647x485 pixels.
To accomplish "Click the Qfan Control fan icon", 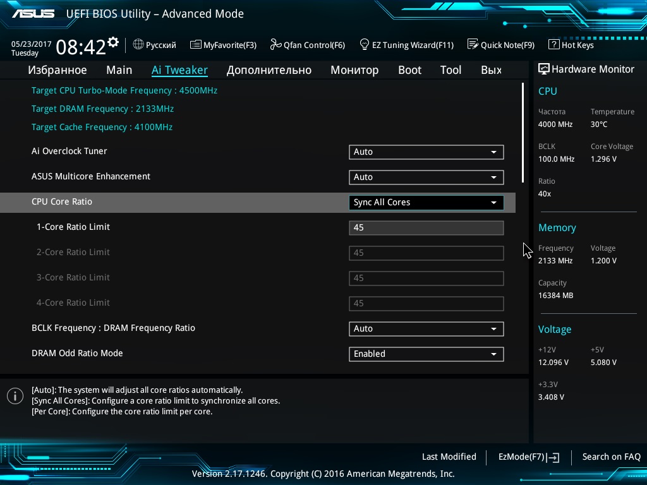I will (x=275, y=44).
